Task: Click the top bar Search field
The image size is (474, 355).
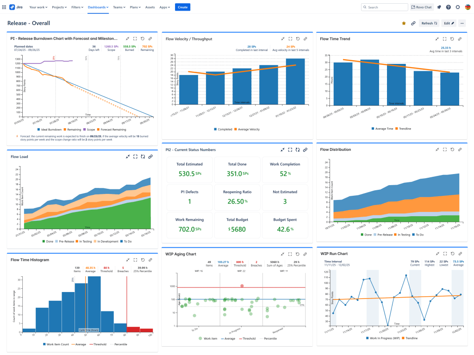Action: (x=383, y=7)
